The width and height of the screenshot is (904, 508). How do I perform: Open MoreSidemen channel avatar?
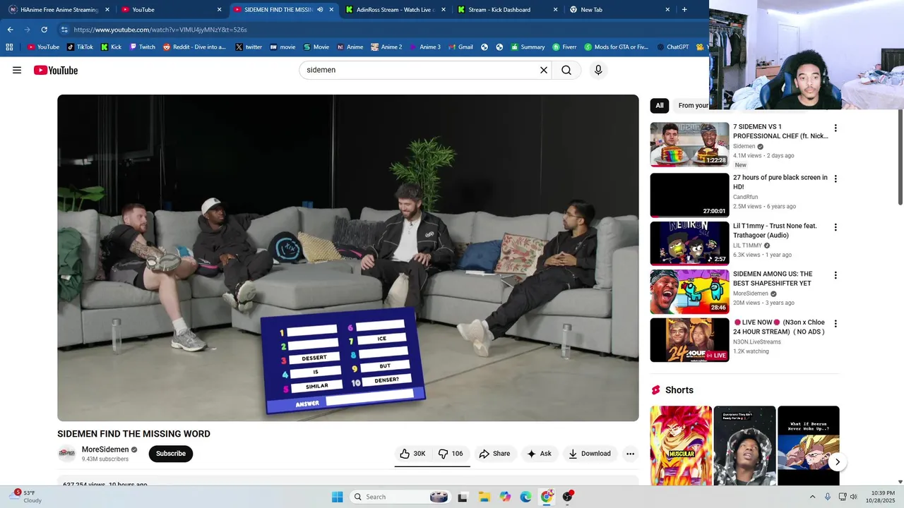pyautogui.click(x=67, y=454)
